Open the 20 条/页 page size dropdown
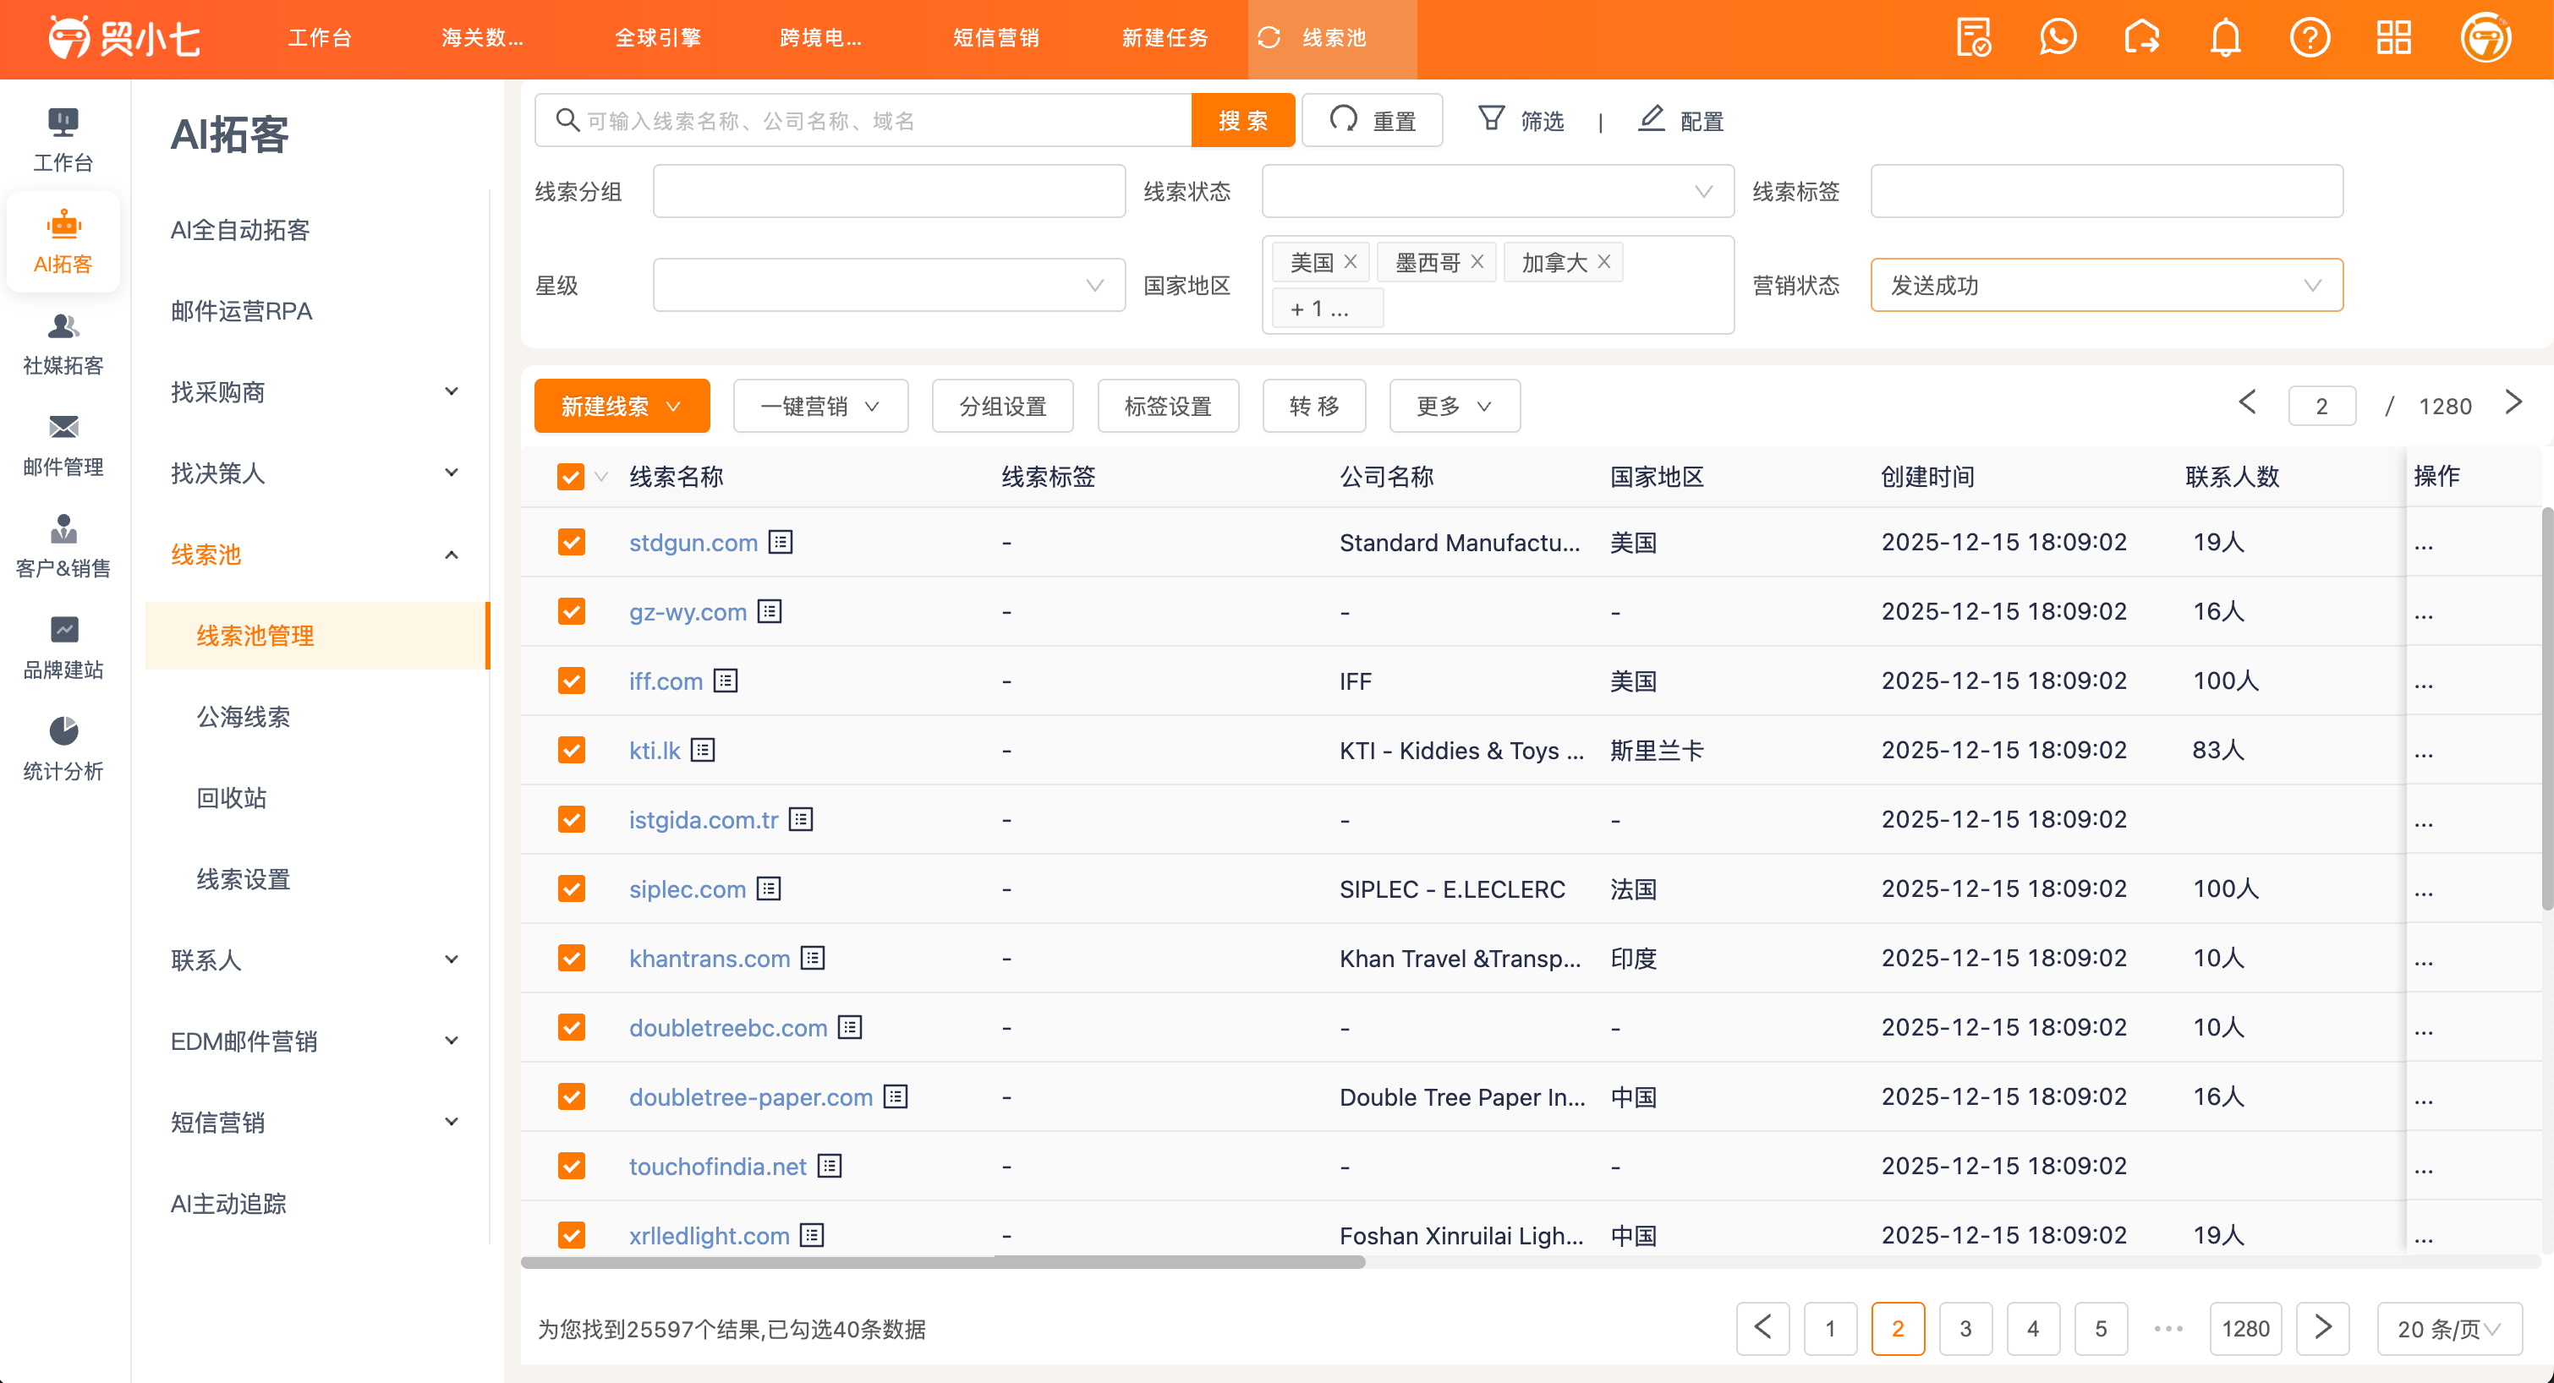 (2449, 1330)
